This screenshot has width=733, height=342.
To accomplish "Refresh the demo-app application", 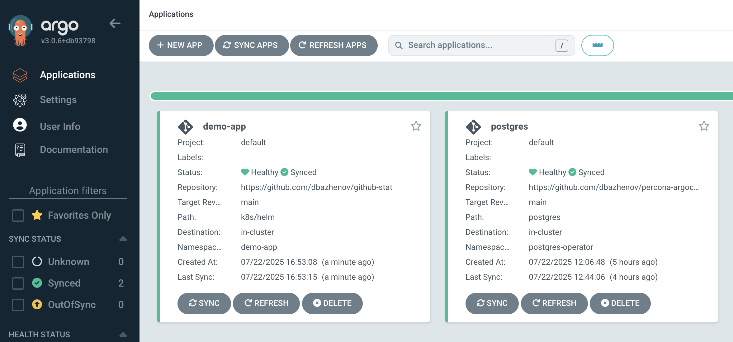I will click(266, 303).
